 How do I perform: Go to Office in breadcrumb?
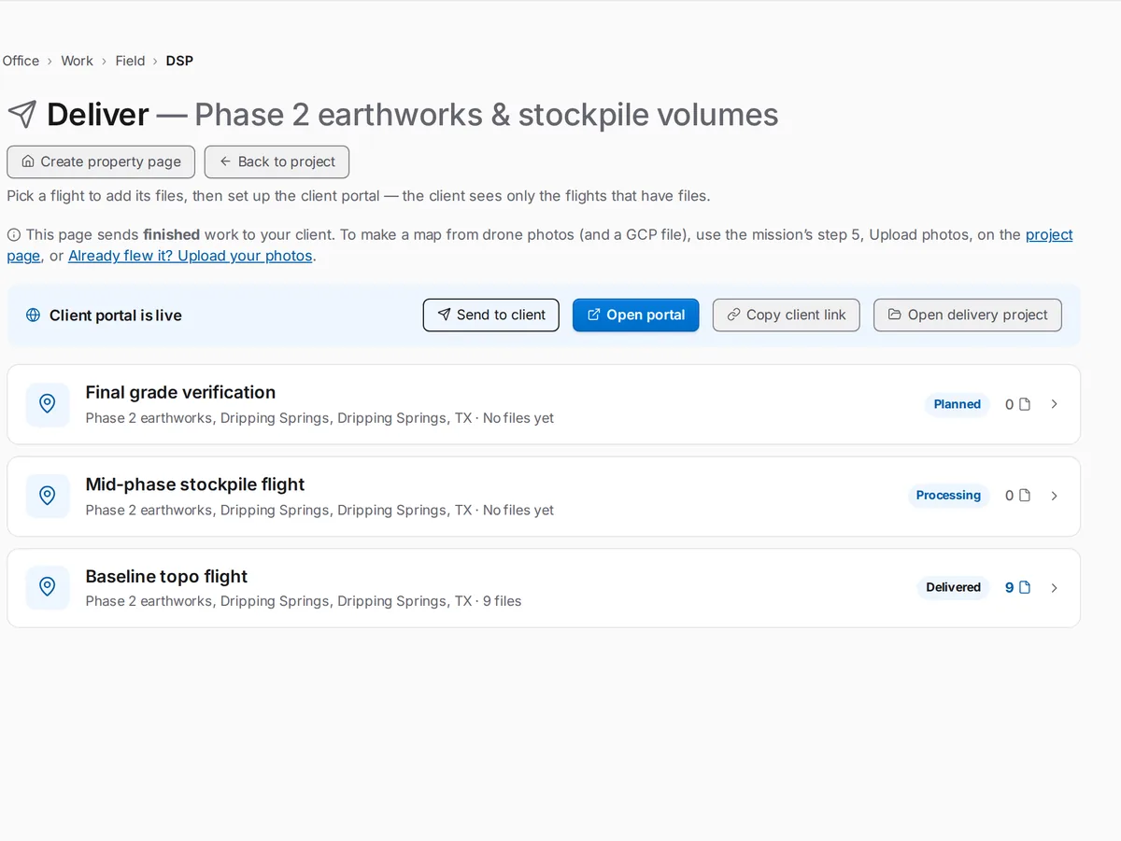(21, 61)
